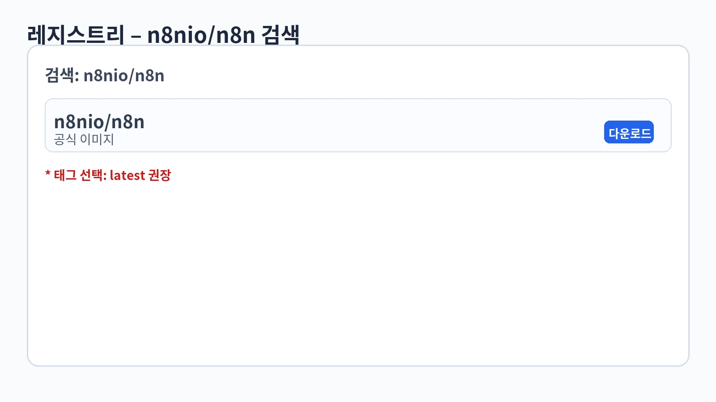This screenshot has width=716, height=402.
Task: Click the blue 다운로드 button
Action: (629, 132)
